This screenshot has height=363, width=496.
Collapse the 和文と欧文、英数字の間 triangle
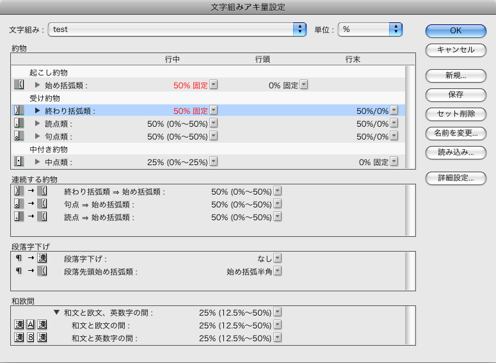coord(56,312)
